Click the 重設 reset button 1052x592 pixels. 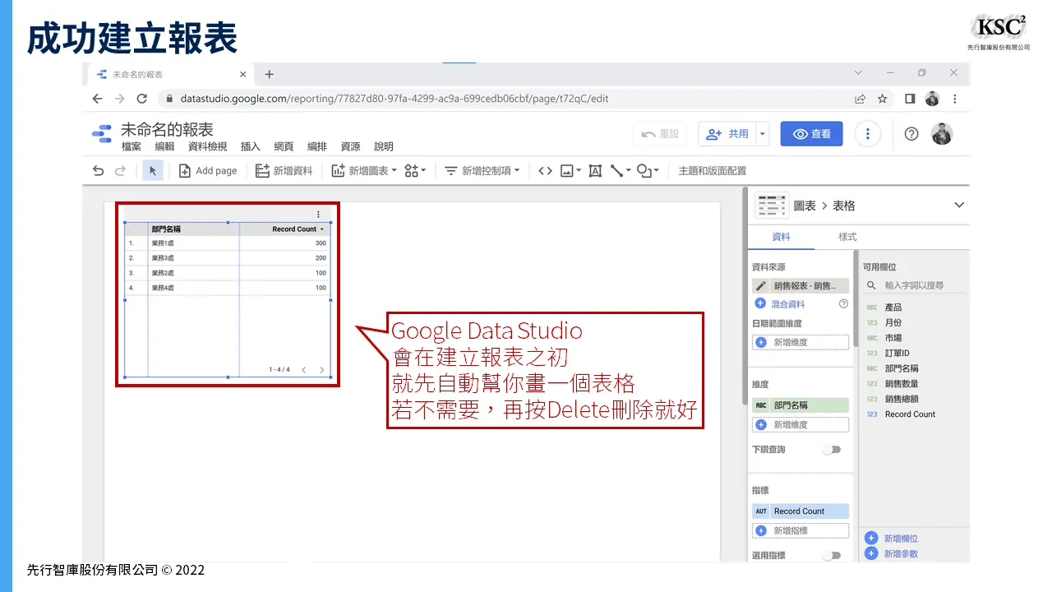coord(660,134)
